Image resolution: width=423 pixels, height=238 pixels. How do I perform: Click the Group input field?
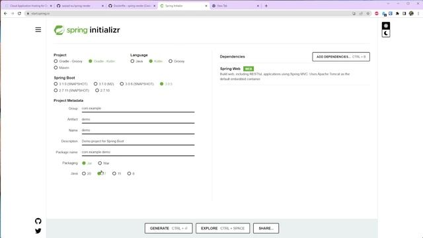click(x=138, y=108)
